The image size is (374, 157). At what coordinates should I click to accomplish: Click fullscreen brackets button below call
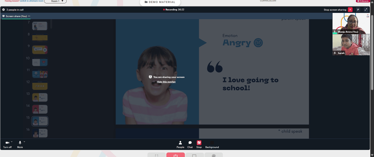click(156, 155)
